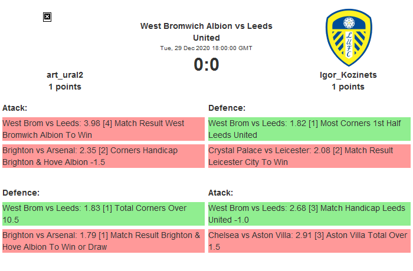Select Leicester City To Win bet

pos(309,156)
